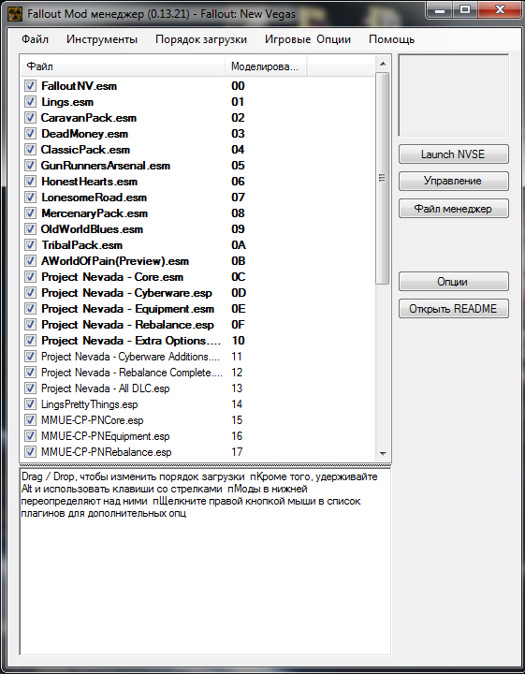Toggle Project Nevada - Rebalance Complete checkbox
The height and width of the screenshot is (674, 525).
(30, 373)
